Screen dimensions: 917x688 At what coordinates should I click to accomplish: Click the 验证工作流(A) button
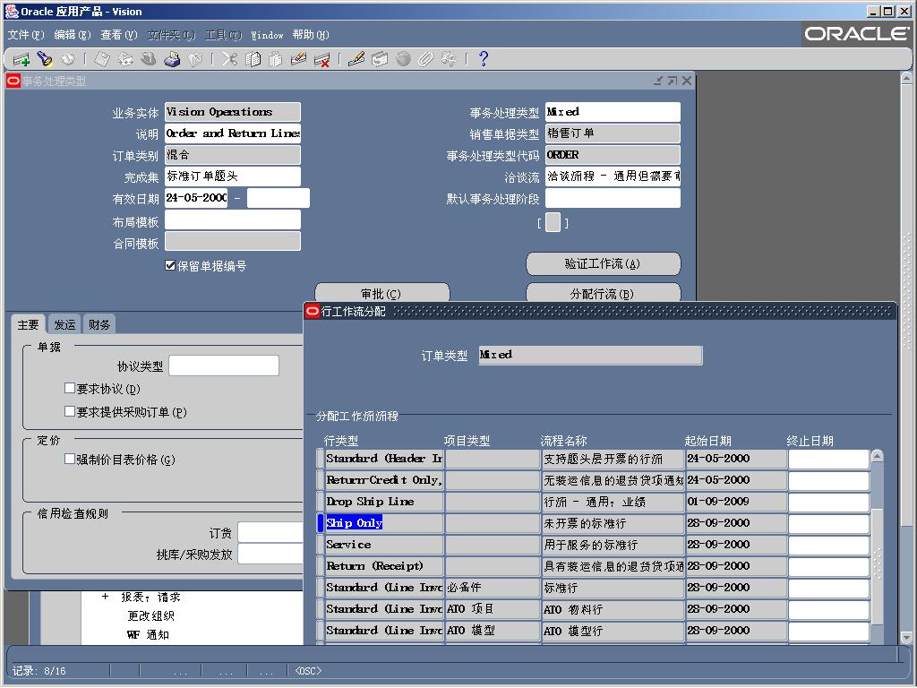tap(603, 264)
